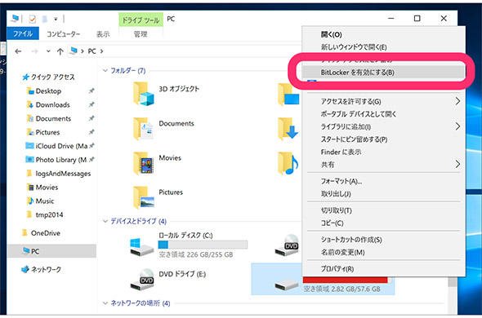Viewport: 482px width, 318px height.
Task: Open logsAndMessages folder in sidebar
Action: pos(63,174)
